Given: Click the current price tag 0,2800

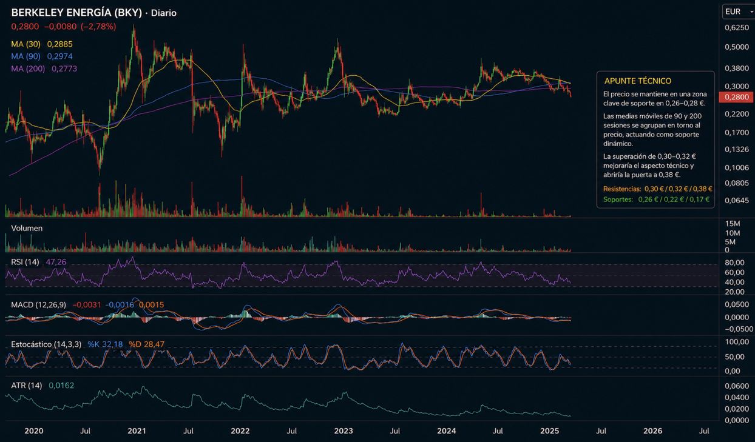Looking at the screenshot, I should click(736, 97).
